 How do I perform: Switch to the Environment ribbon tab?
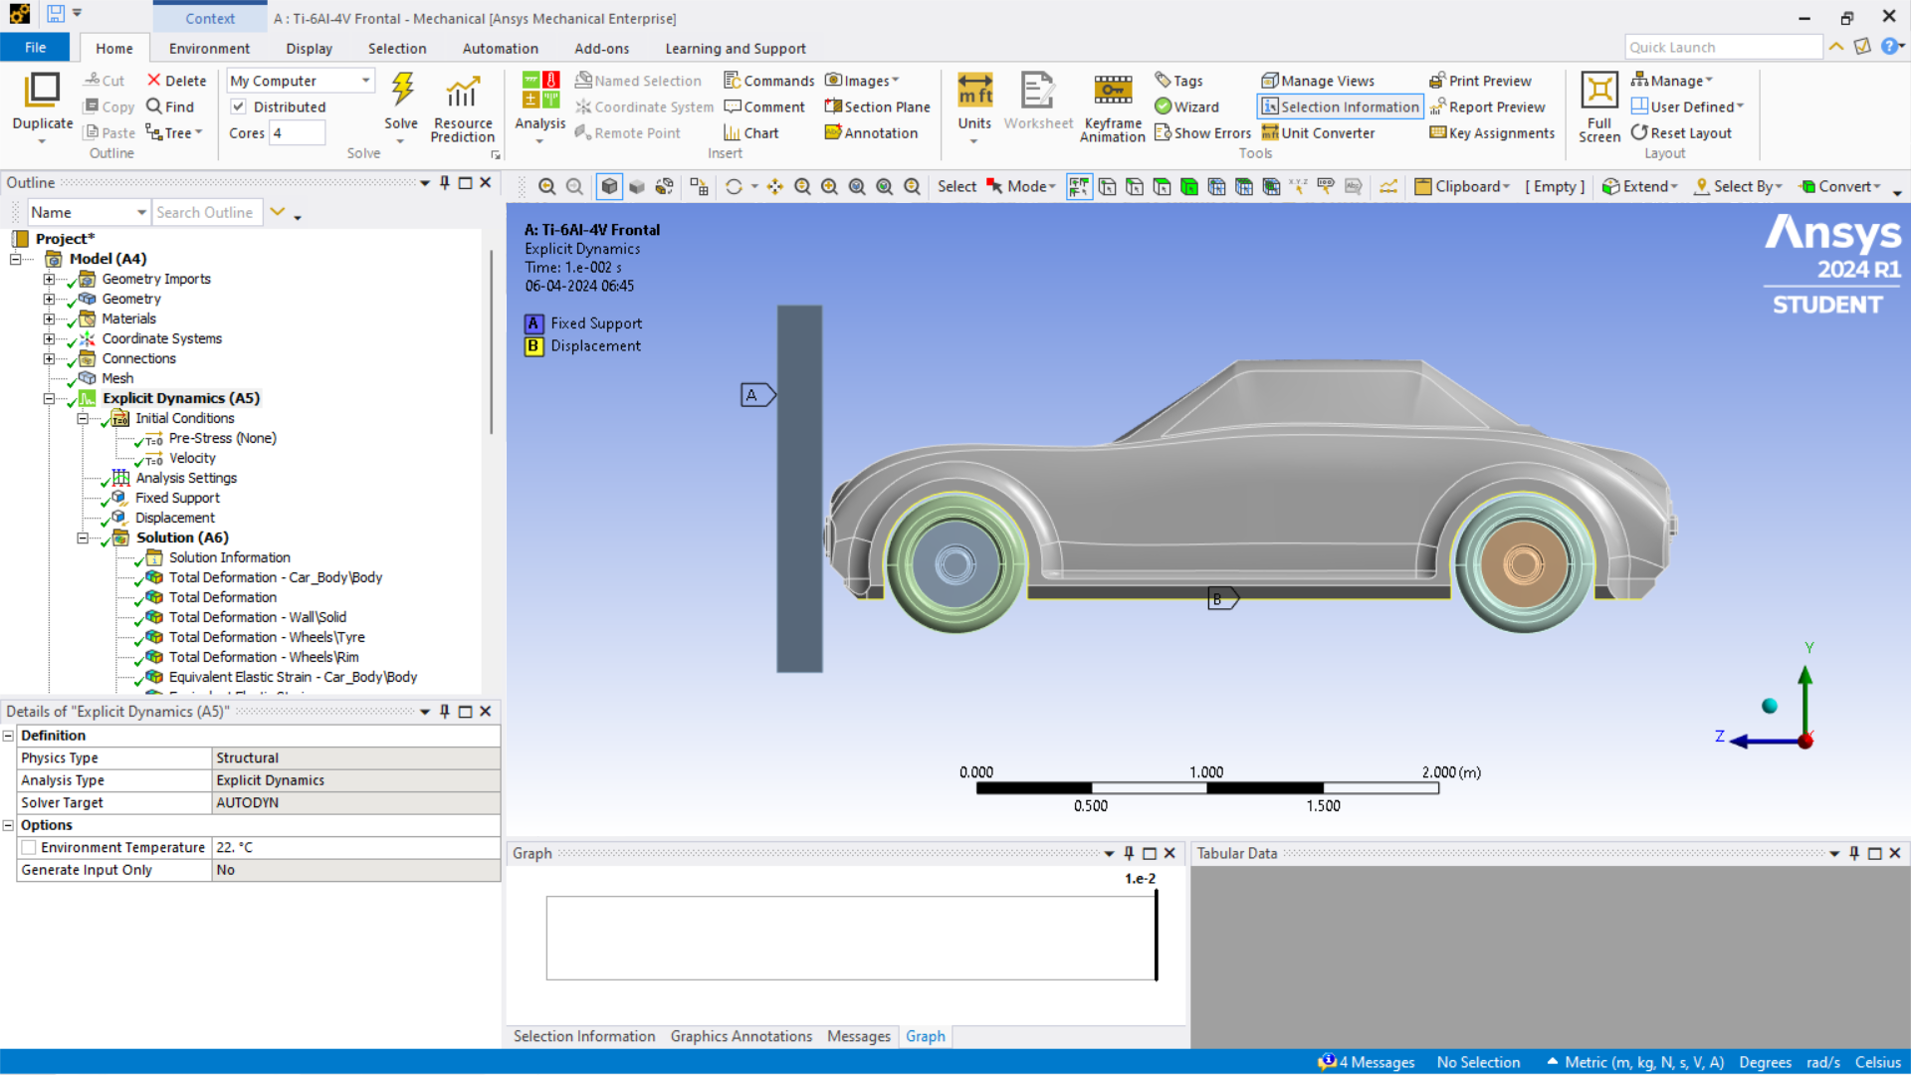pos(209,48)
